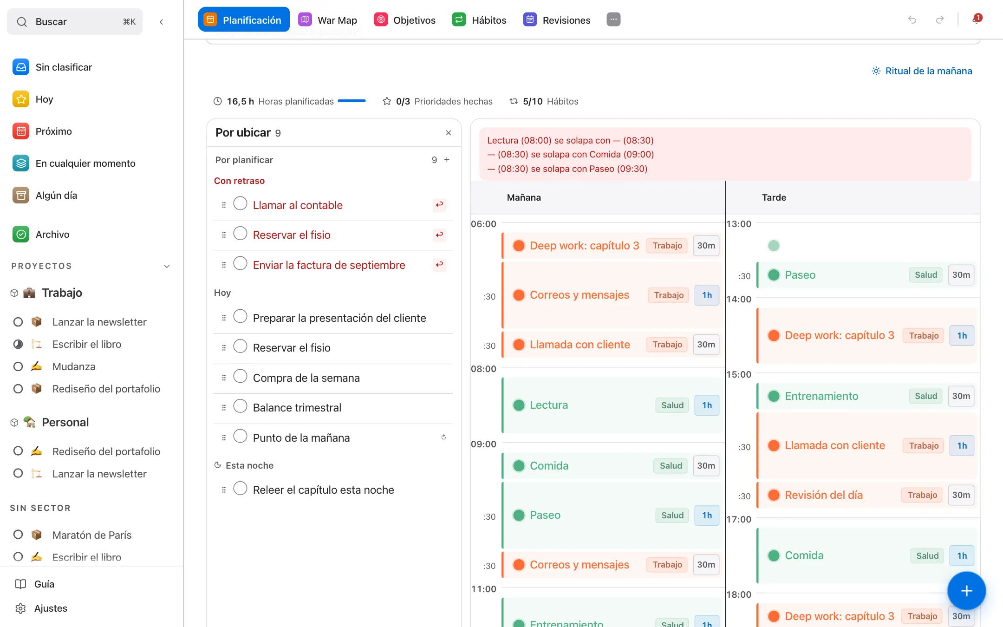
Task: Collapse the sidebar with the chevron
Action: (161, 22)
